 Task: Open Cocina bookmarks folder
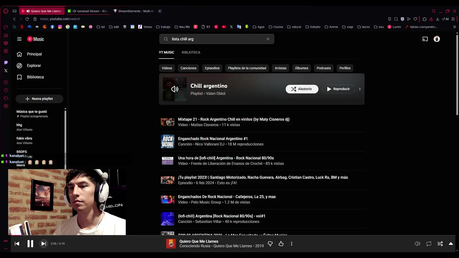click(275, 27)
